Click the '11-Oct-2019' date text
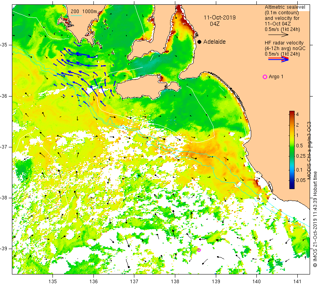Viewport: 318px width, 286px height. tap(220, 17)
